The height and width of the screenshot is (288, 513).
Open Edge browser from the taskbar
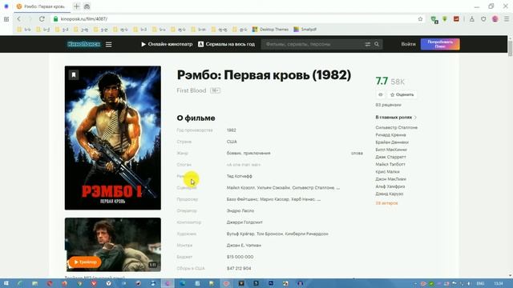coord(182,283)
